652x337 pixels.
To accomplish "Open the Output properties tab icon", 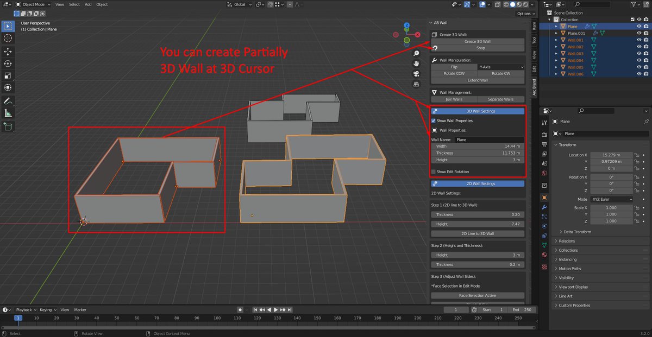I will [544, 144].
